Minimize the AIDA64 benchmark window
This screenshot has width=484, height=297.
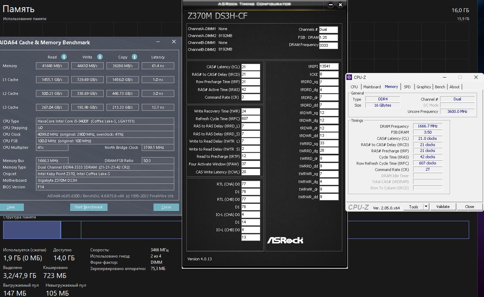point(158,42)
